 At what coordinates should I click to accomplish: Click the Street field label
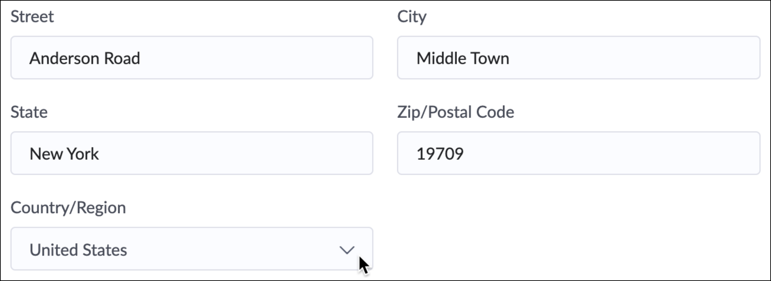coord(32,16)
